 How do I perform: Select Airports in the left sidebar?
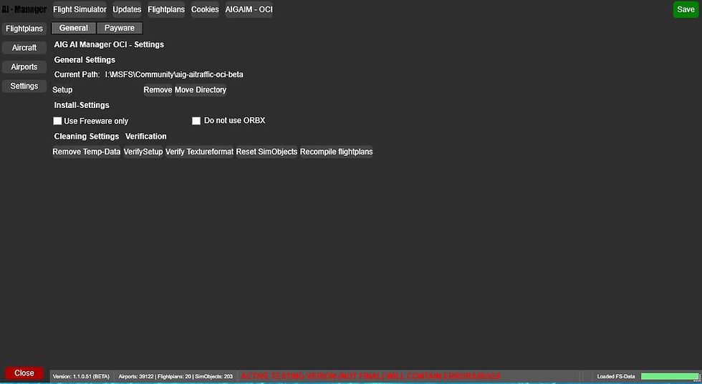coord(24,67)
